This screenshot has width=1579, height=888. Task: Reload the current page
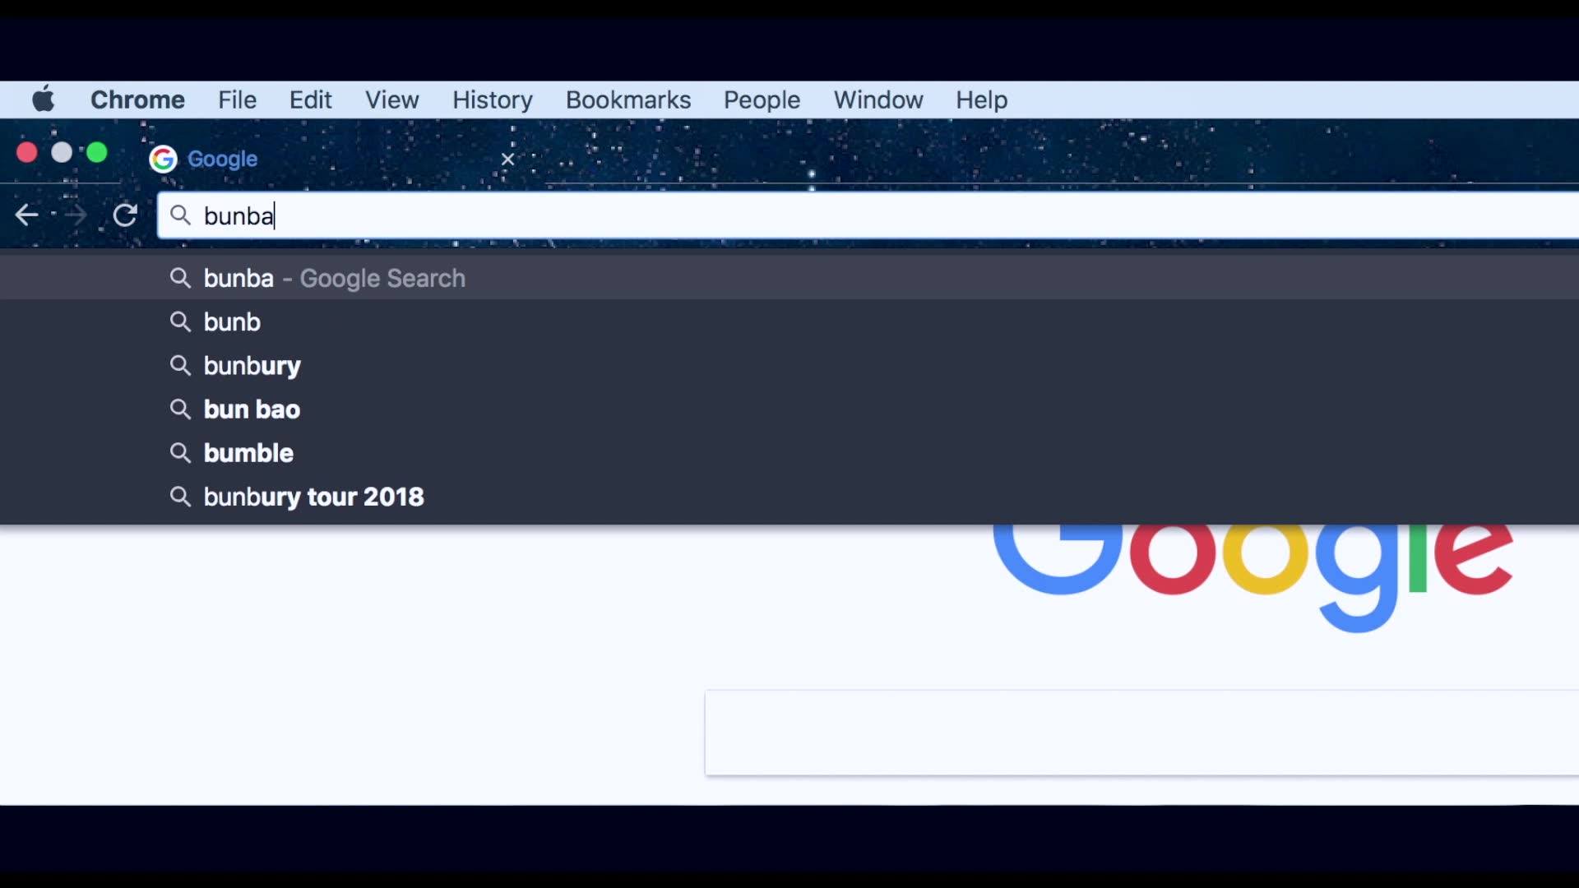(x=125, y=215)
